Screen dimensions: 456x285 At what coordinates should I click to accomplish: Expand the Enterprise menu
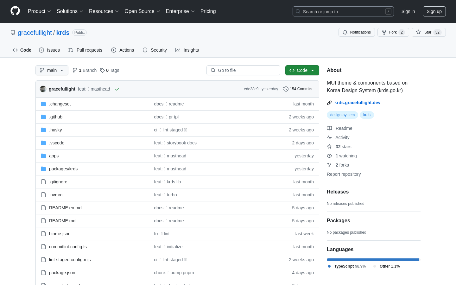tap(180, 11)
